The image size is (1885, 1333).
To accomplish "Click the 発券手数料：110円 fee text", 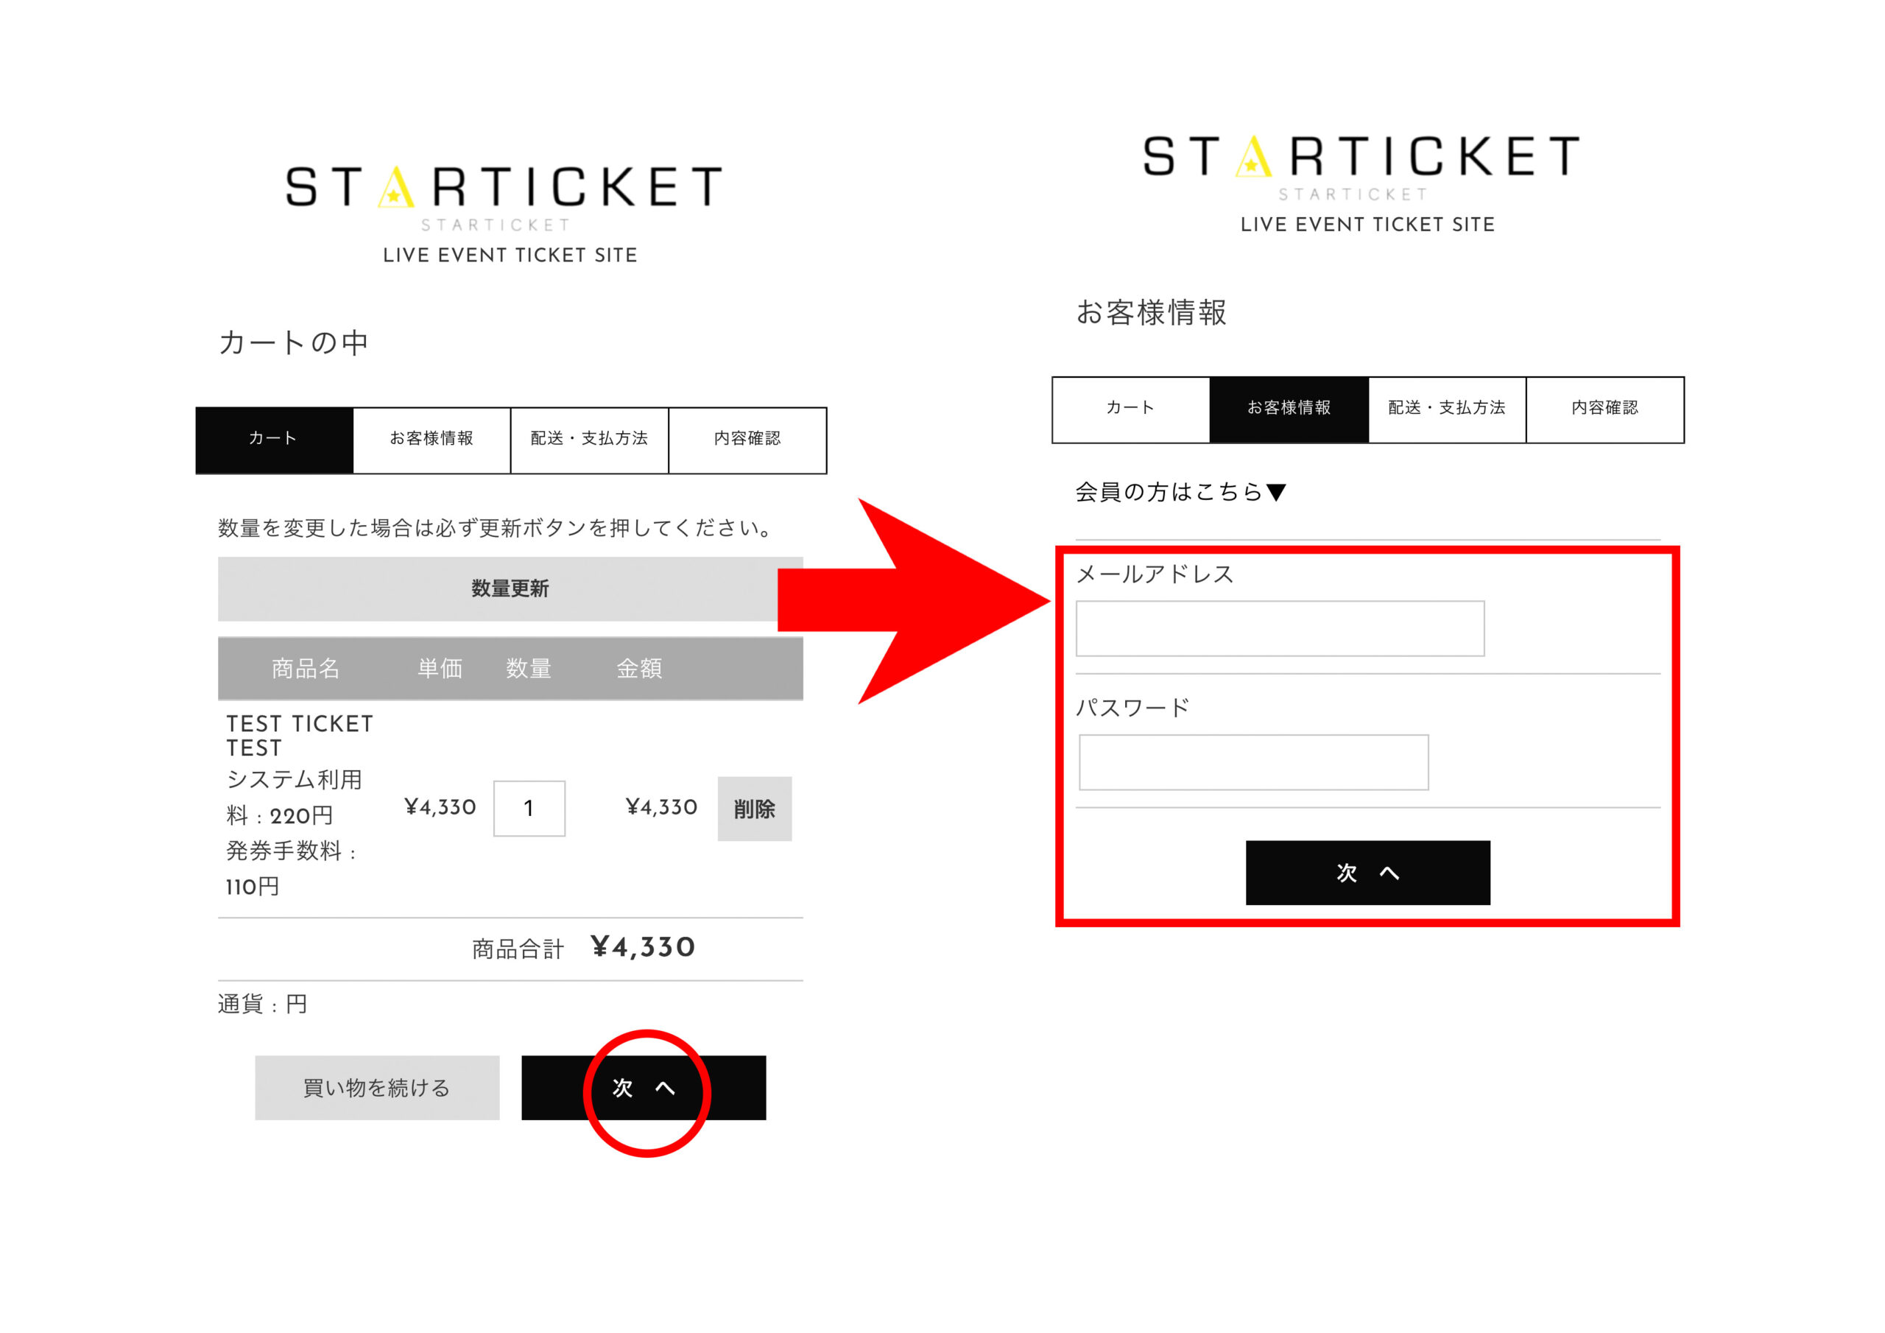I will pos(292,868).
